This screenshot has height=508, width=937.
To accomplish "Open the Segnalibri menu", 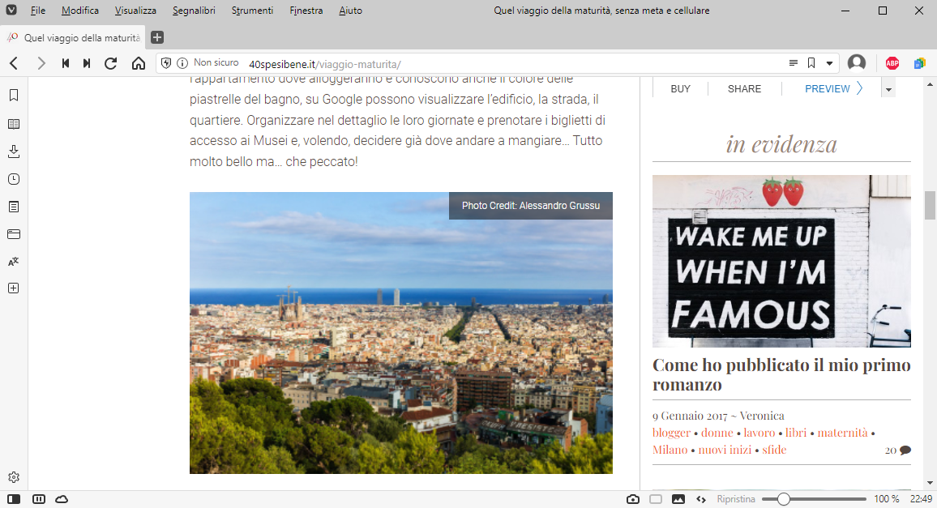I will coord(194,11).
